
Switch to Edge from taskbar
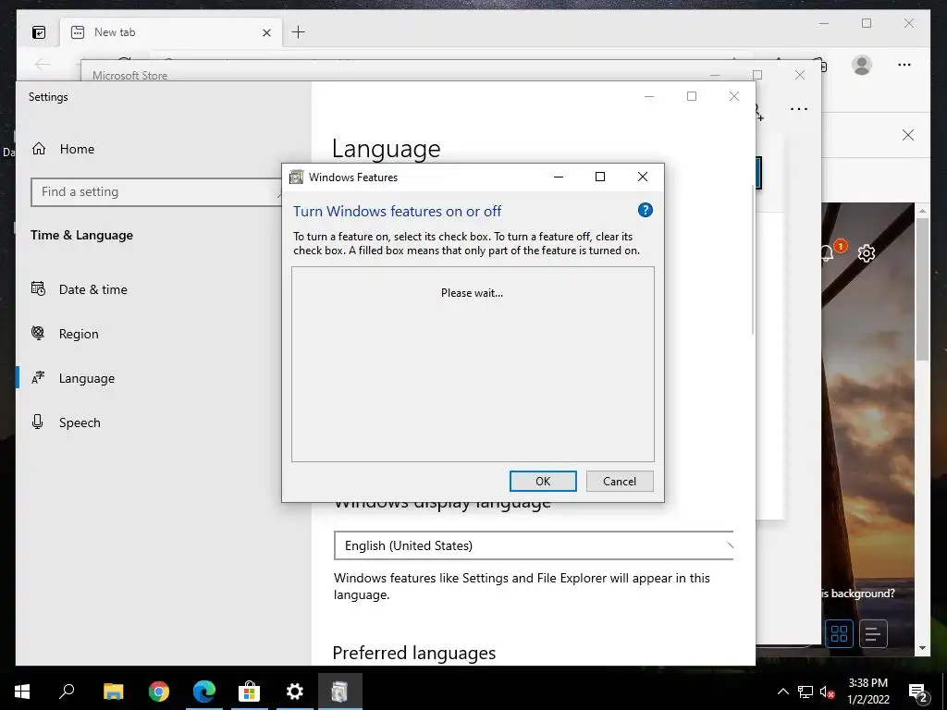204,692
